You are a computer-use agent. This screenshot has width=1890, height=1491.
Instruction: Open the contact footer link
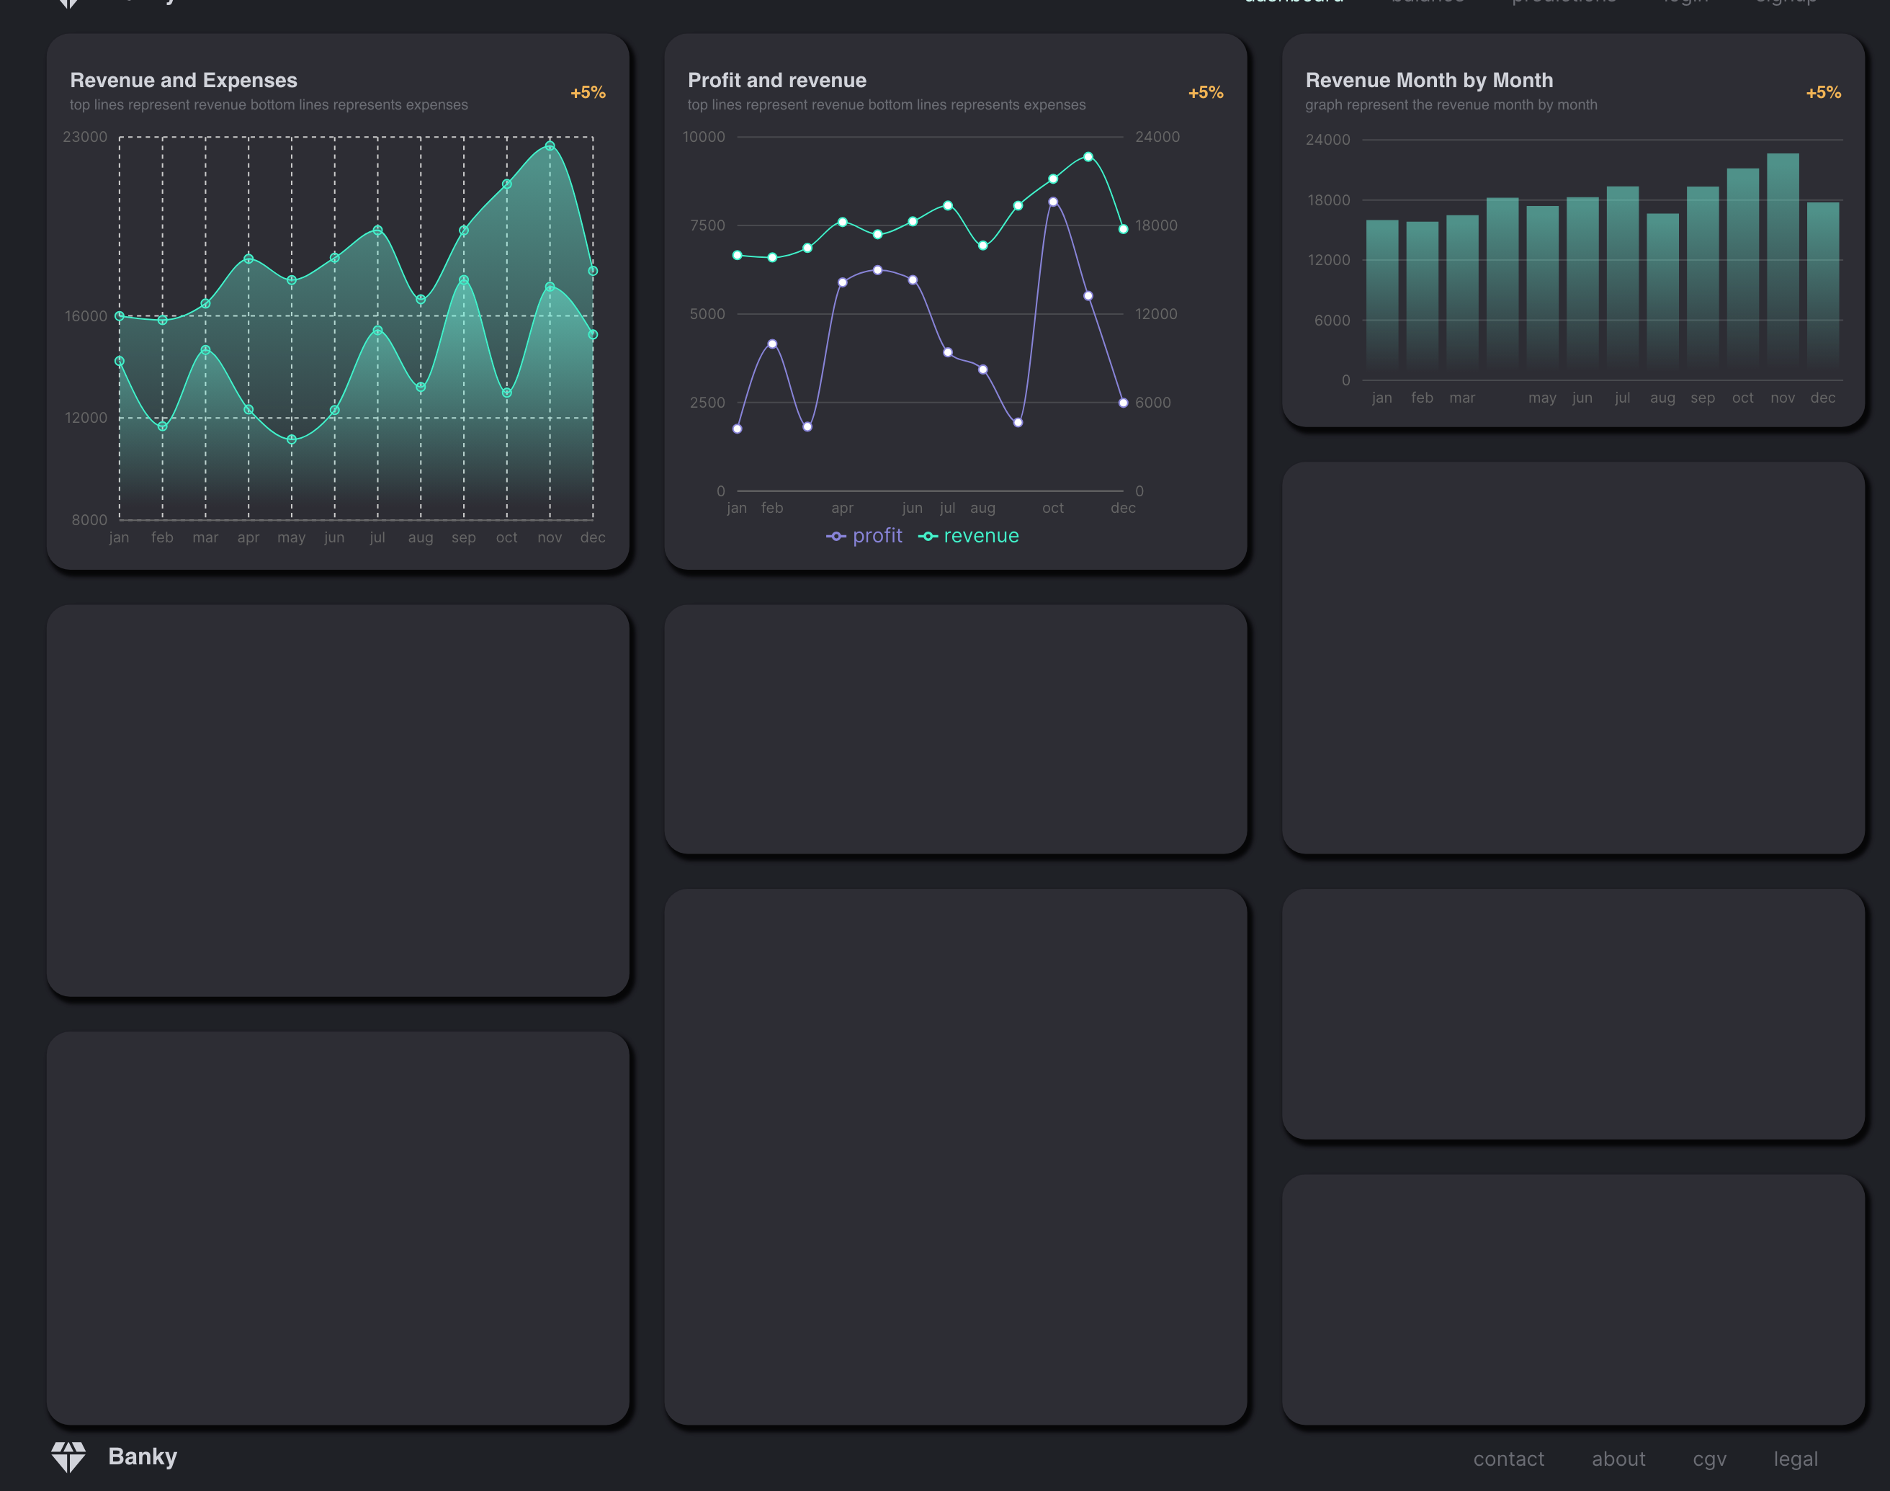pos(1508,1459)
